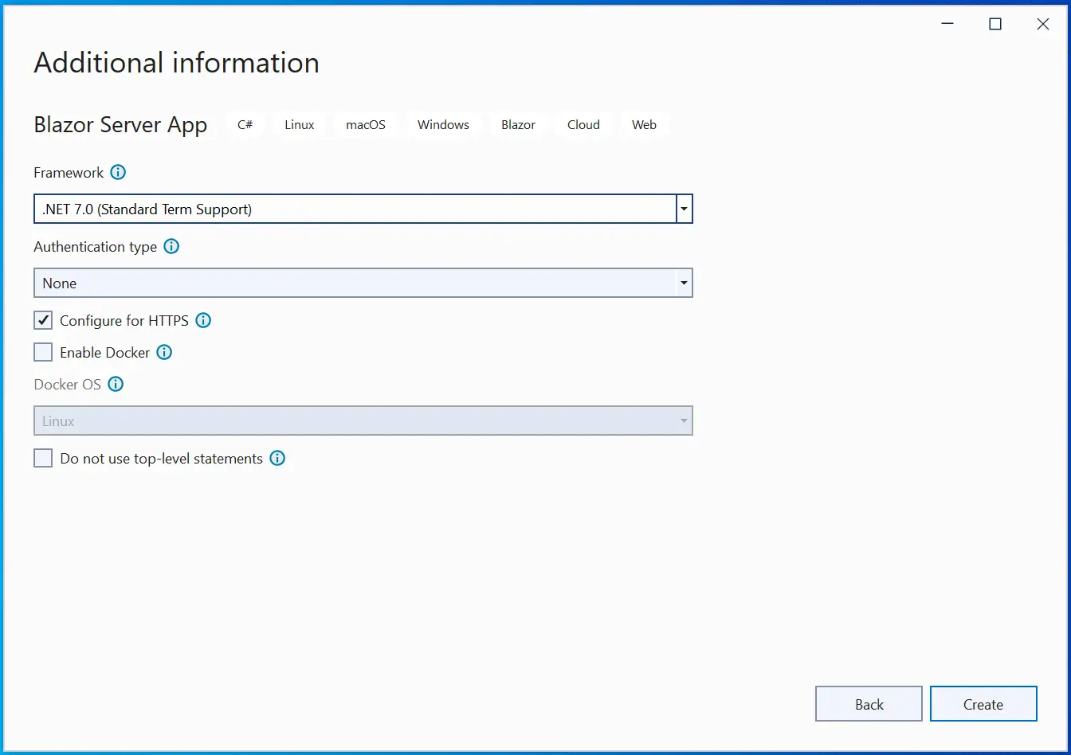
Task: Open the Docker OS info icon
Action: pyautogui.click(x=116, y=384)
